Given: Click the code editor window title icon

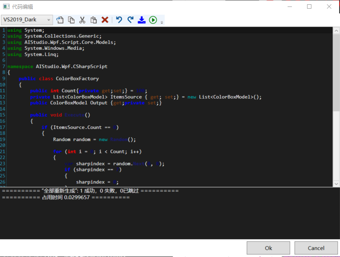Looking at the screenshot, I should click(x=6, y=7).
